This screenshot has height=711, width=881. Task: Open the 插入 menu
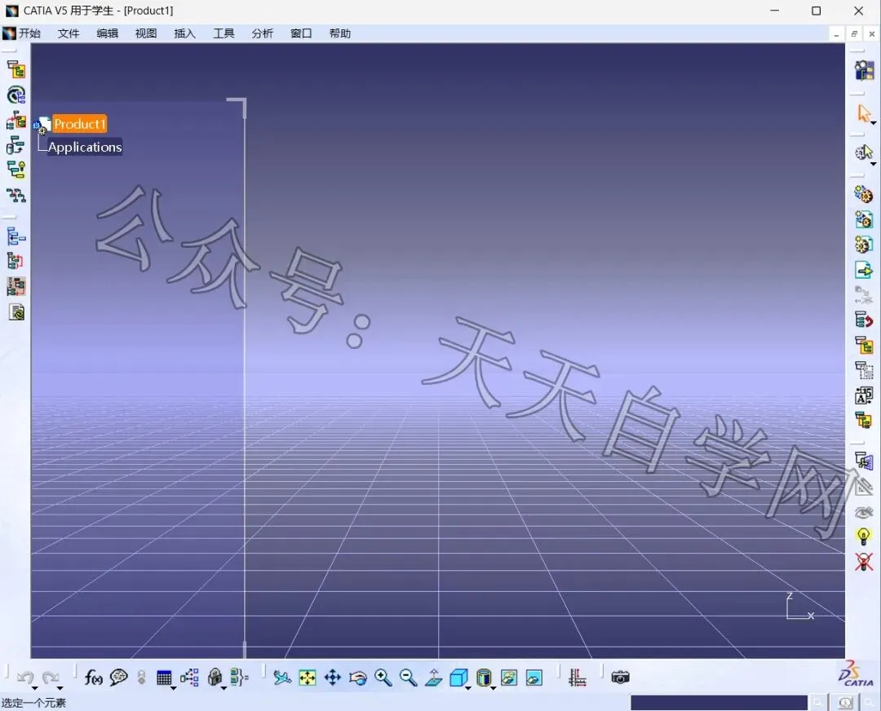click(x=185, y=33)
